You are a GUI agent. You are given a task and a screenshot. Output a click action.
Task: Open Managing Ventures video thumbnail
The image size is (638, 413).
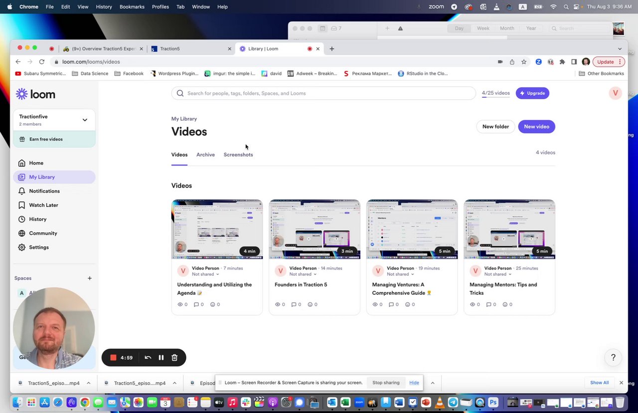(412, 229)
